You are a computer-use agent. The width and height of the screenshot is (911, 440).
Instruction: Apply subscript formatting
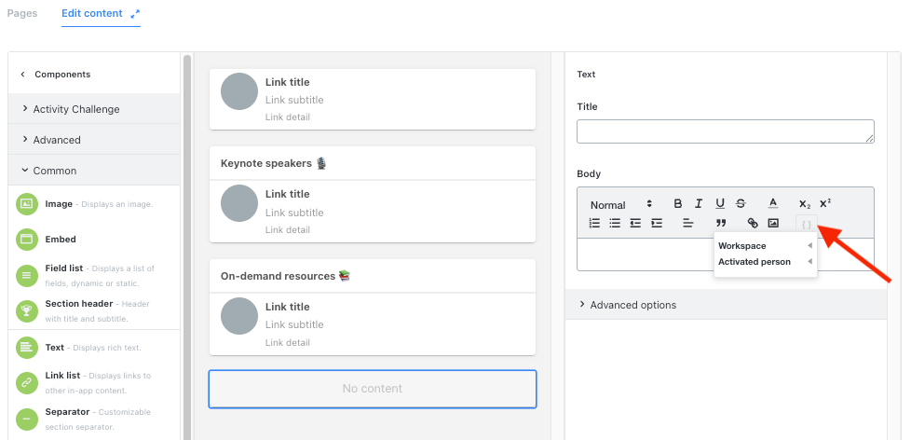click(805, 204)
